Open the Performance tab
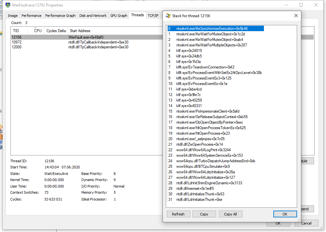 (32, 16)
